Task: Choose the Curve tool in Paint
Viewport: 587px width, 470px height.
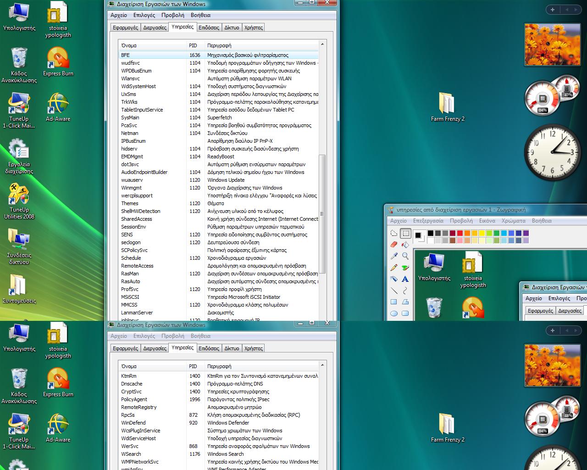Action: pos(405,291)
